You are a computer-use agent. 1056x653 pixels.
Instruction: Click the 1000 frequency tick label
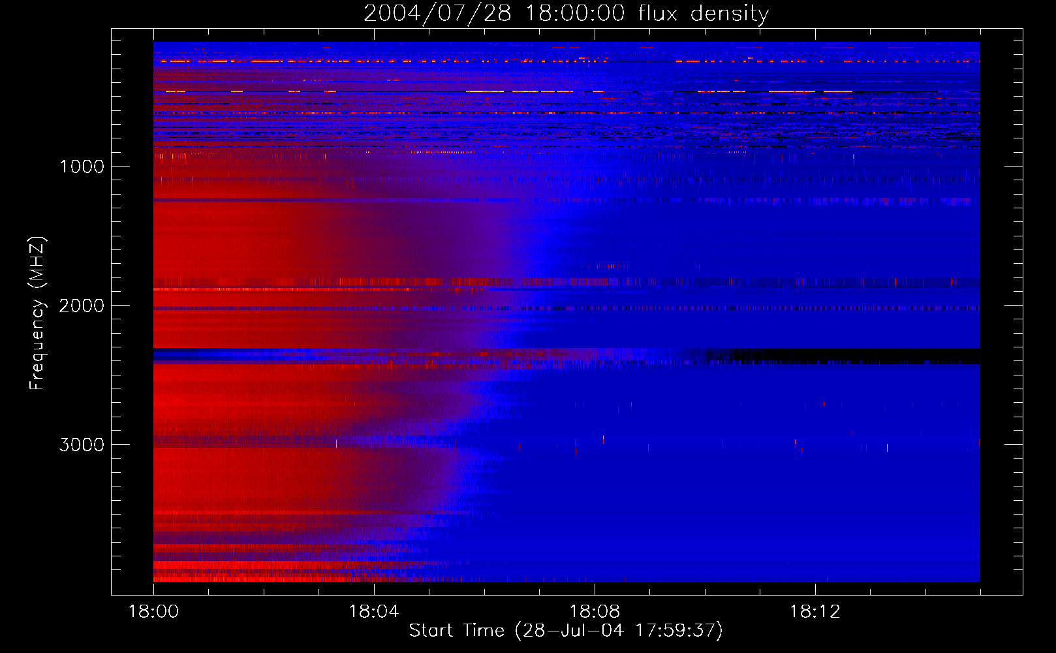(x=82, y=167)
